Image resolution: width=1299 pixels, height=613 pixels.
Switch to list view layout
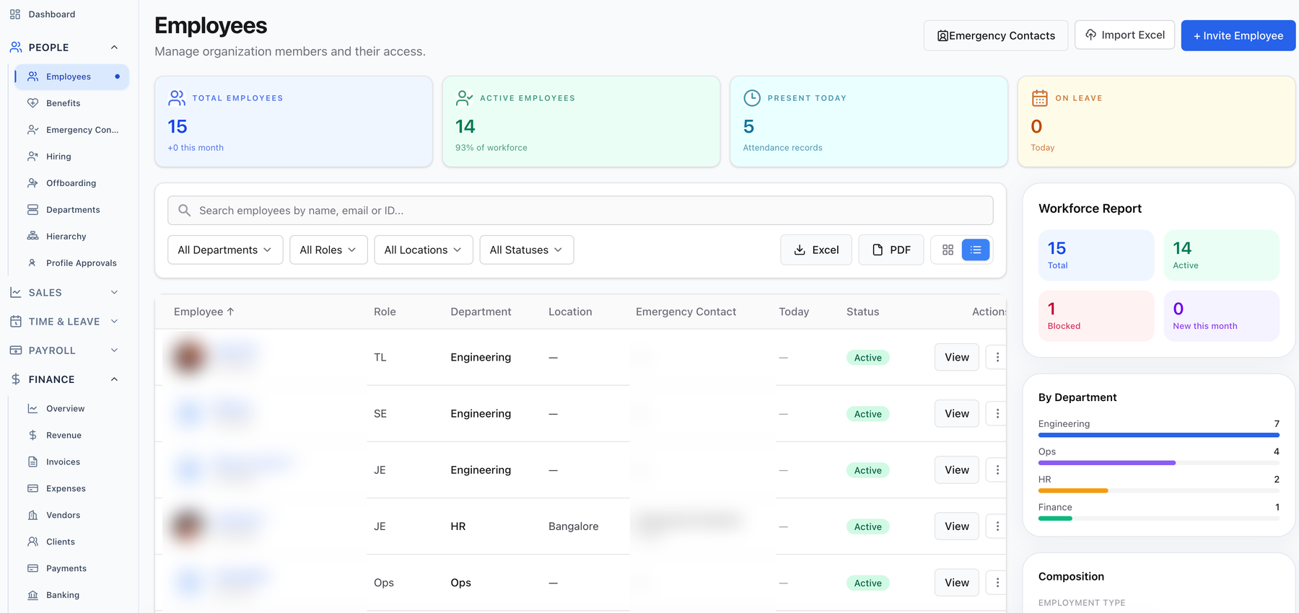point(976,250)
